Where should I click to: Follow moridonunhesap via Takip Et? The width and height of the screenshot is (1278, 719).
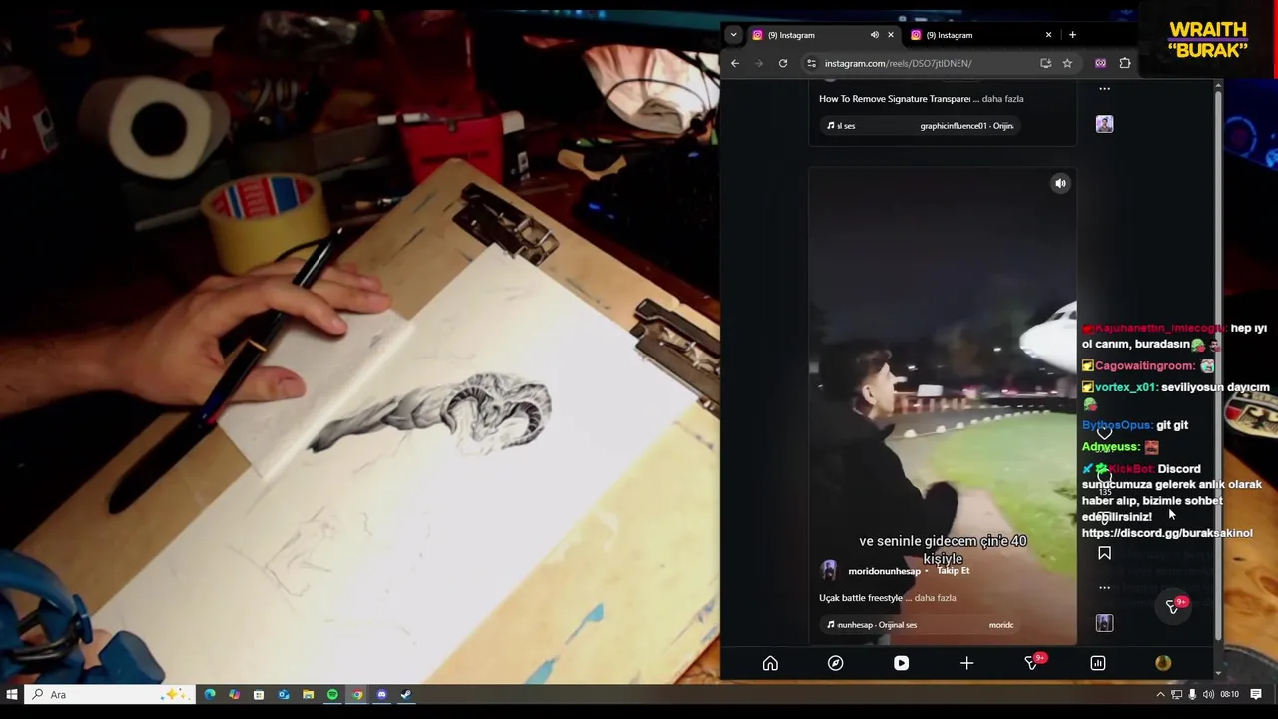pos(953,571)
